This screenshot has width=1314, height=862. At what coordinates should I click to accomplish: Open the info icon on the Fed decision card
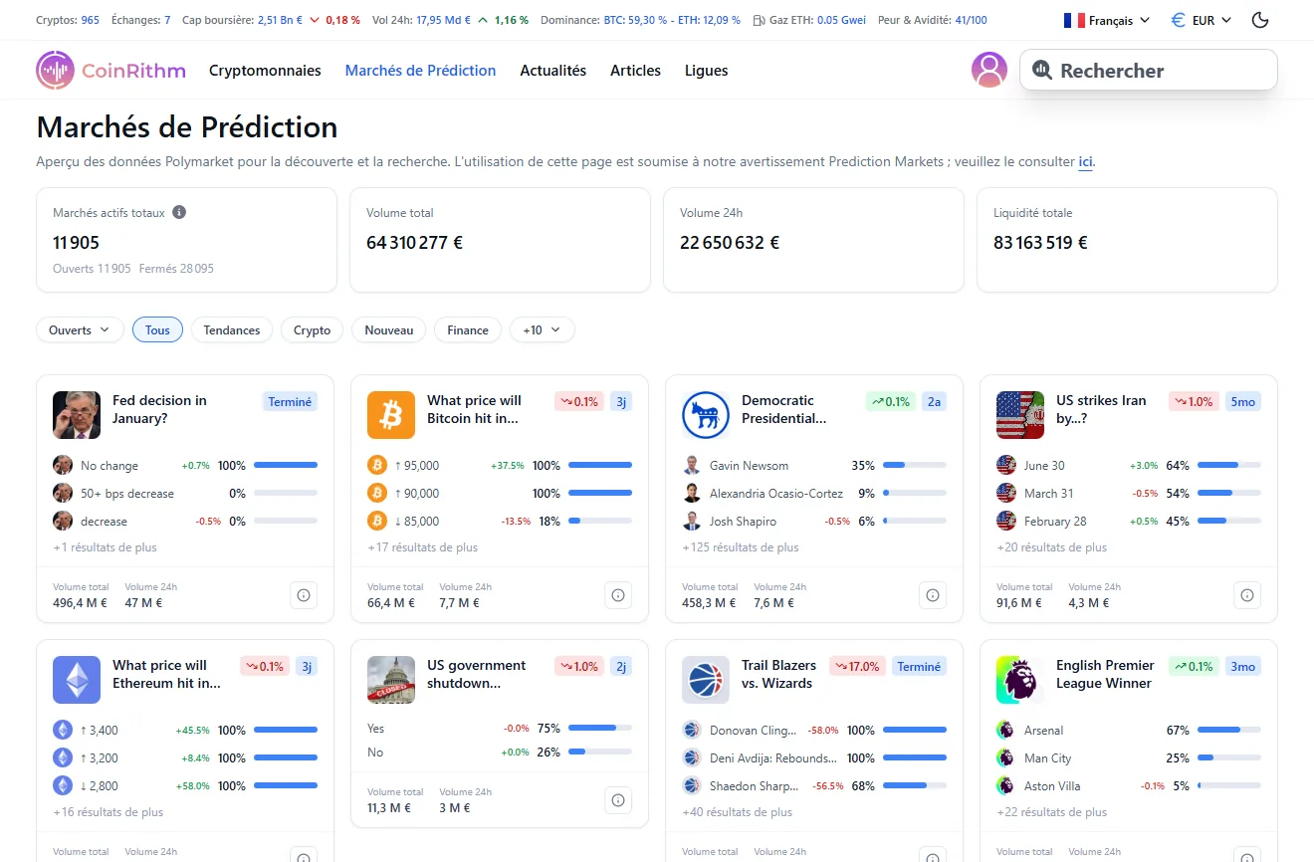(303, 594)
